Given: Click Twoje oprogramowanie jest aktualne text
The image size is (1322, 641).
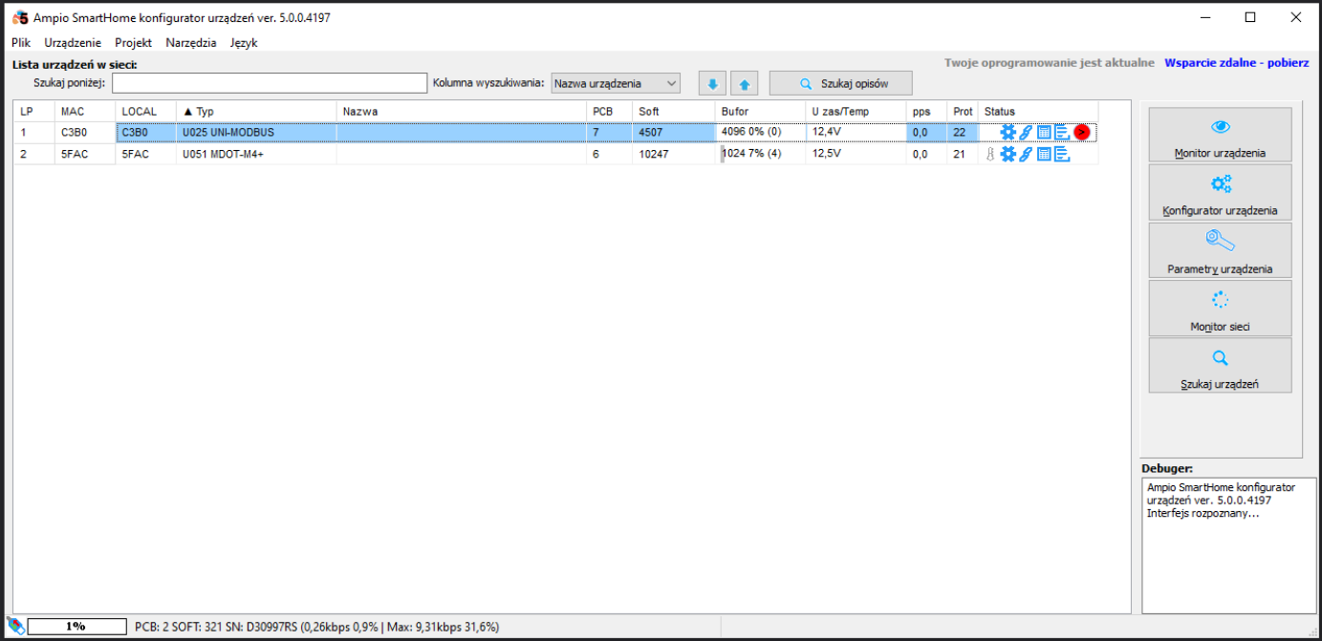Looking at the screenshot, I should click(x=1050, y=62).
